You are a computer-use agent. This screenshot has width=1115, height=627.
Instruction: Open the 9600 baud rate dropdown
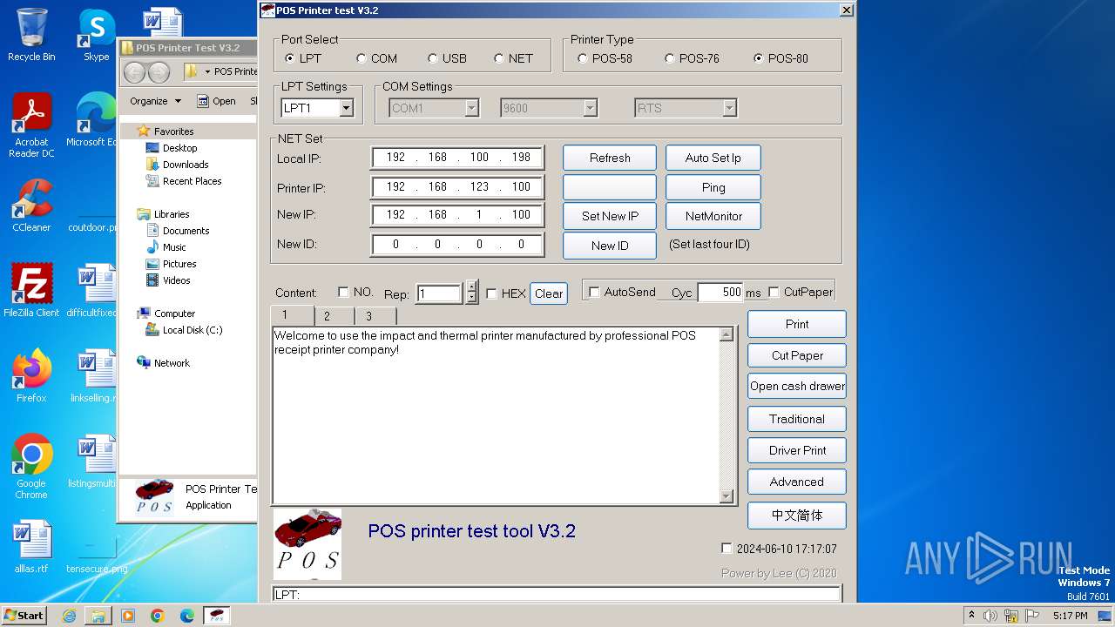(590, 108)
